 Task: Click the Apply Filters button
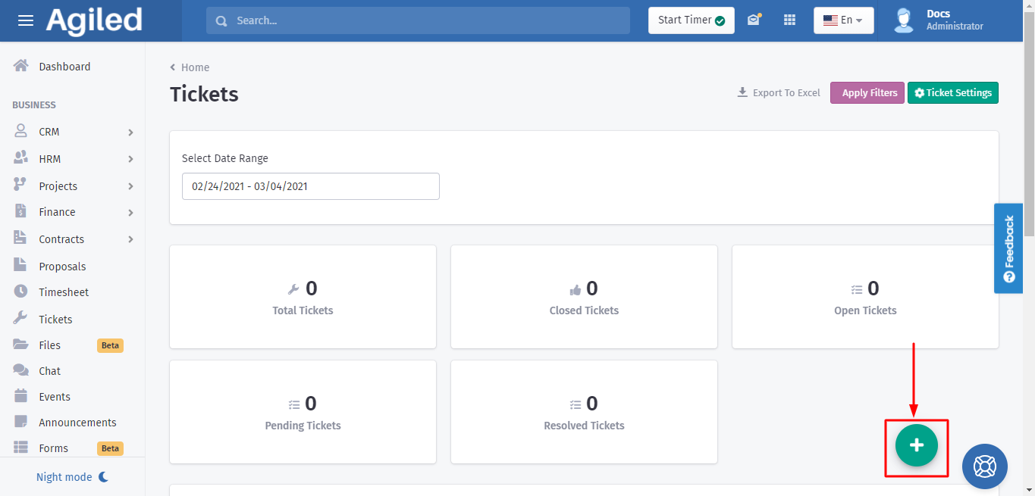(867, 92)
